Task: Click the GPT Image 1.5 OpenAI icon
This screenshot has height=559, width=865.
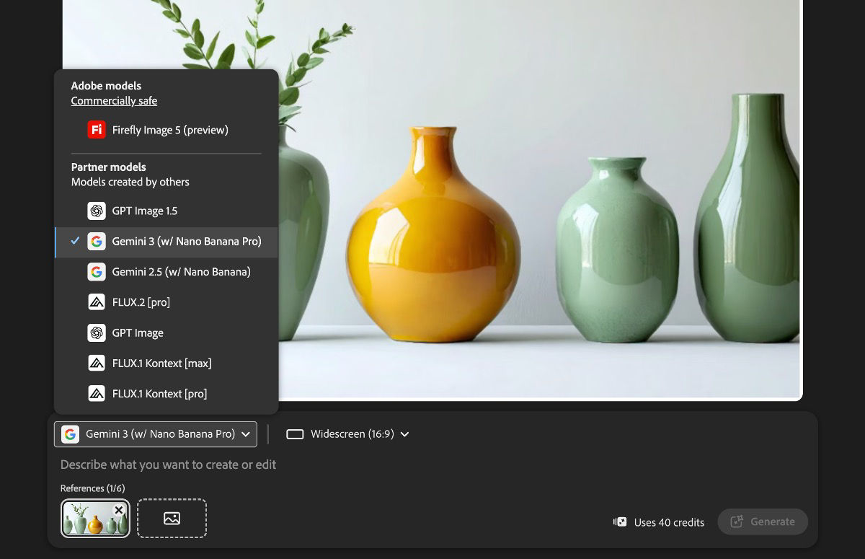Action: pos(97,211)
